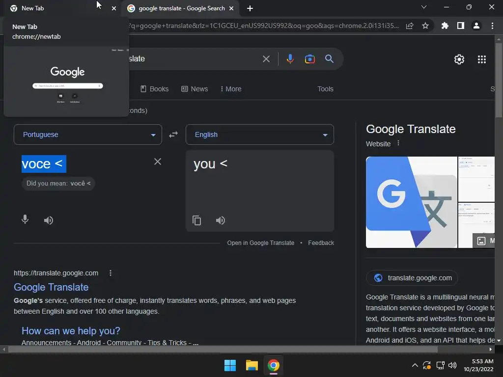
Task: Start voice search with the microphone icon
Action: (290, 59)
